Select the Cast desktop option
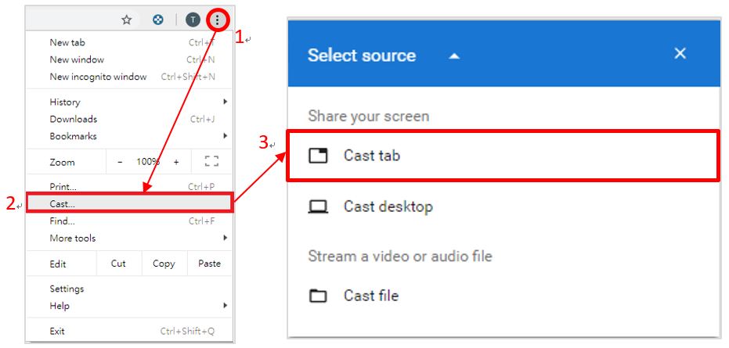729x348 pixels. [503, 206]
